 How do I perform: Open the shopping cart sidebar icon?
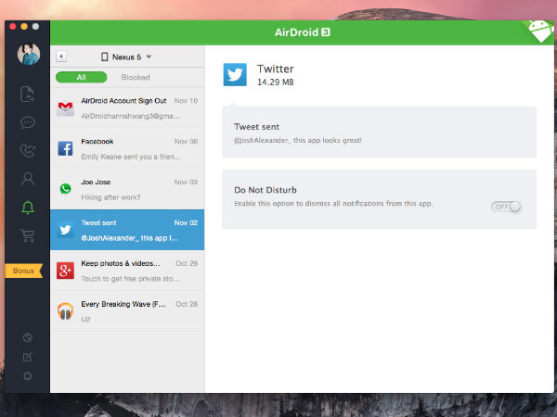27,235
